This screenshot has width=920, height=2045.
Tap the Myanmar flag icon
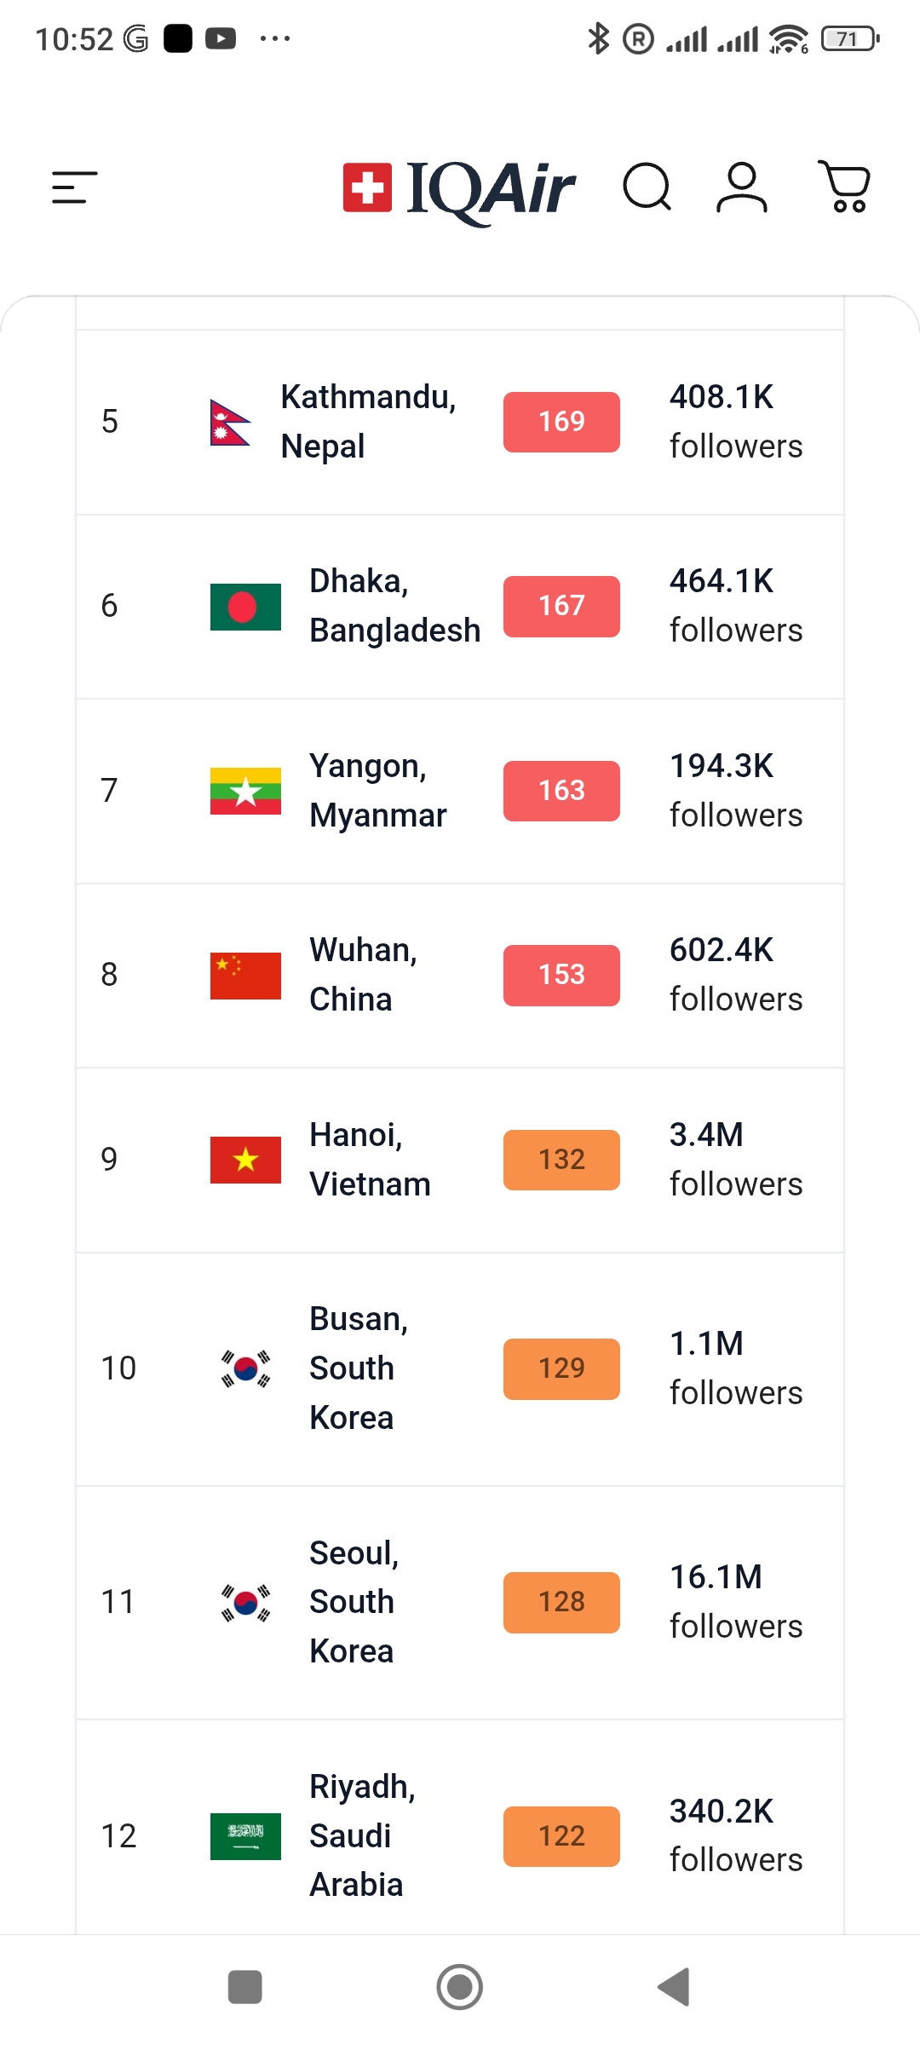(x=245, y=791)
